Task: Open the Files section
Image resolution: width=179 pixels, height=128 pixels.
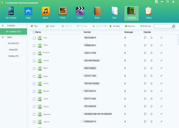Action: [114, 13]
